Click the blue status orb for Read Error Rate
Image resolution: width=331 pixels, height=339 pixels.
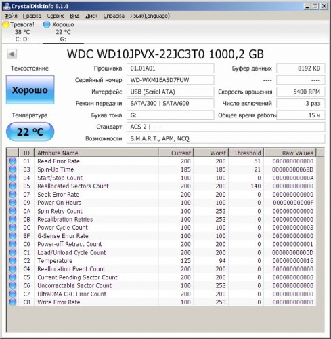(13, 161)
